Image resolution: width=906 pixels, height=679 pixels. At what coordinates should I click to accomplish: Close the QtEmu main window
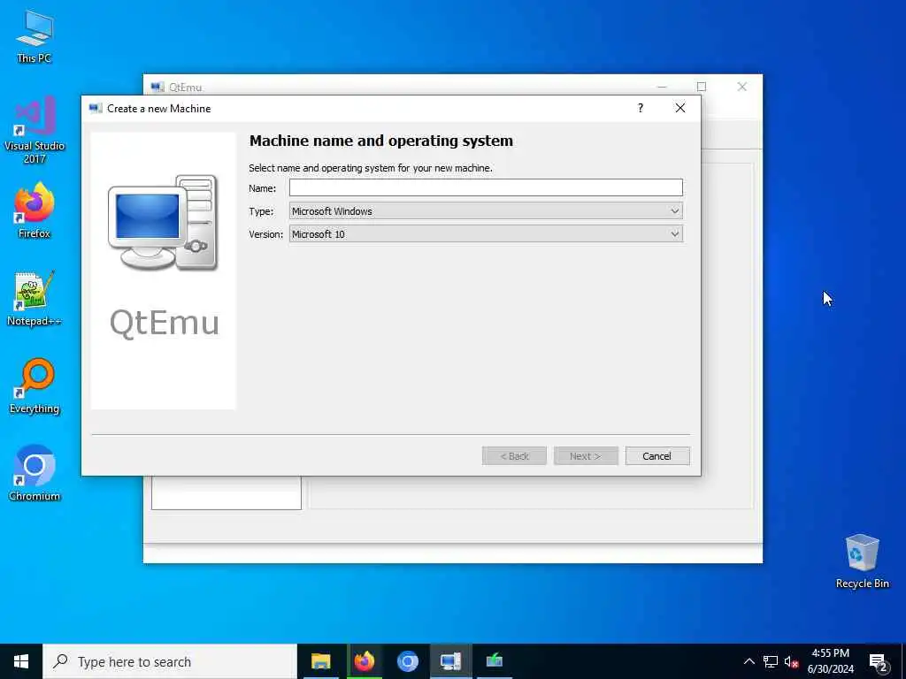point(742,87)
